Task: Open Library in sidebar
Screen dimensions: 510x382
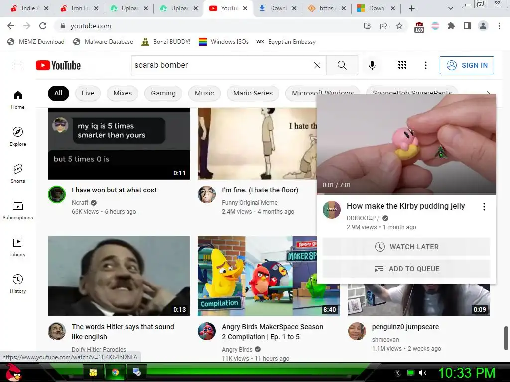Action: coord(18,247)
